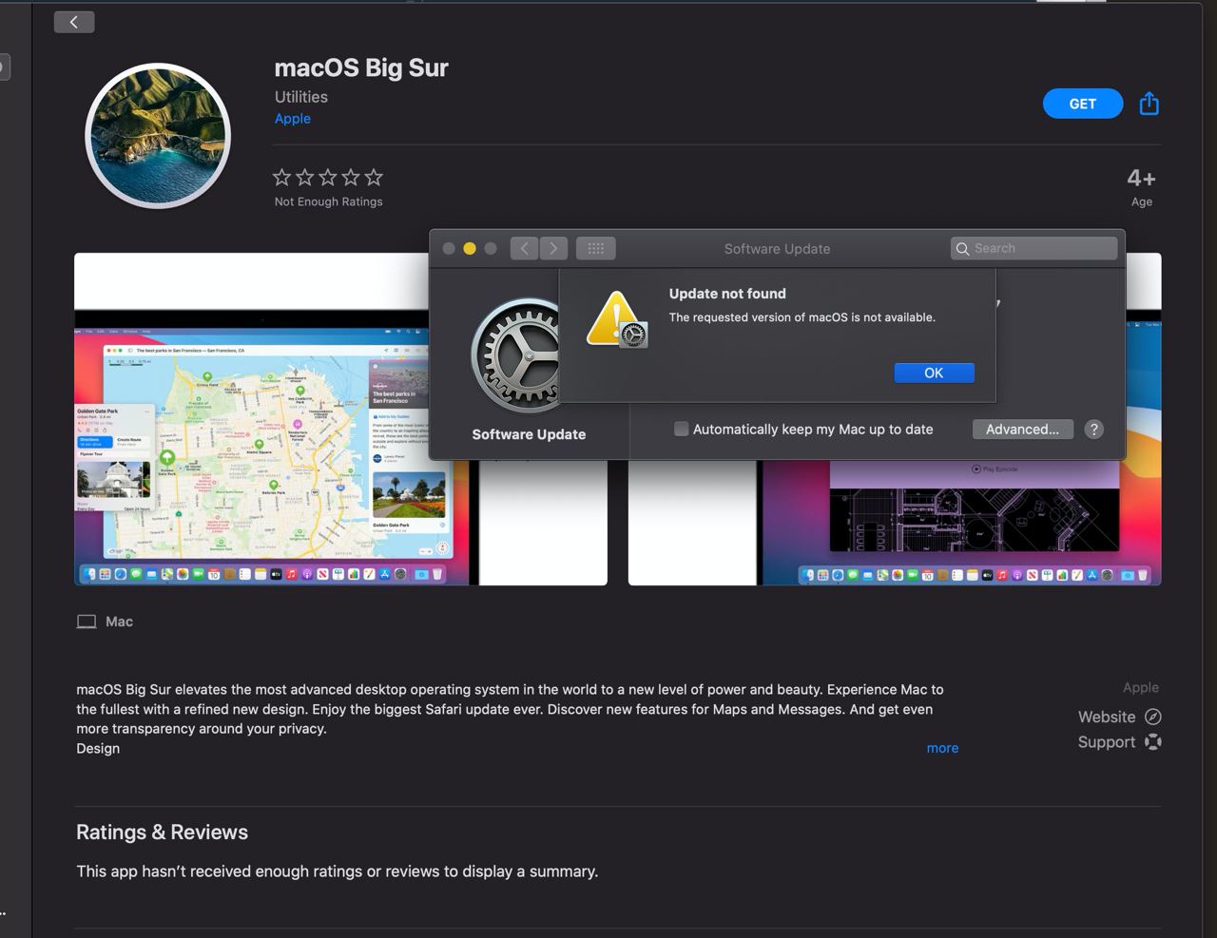This screenshot has height=938, width=1217.
Task: Open Software Update help question mark
Action: tap(1094, 429)
